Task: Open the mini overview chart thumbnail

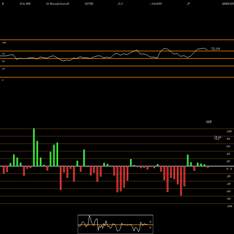Action: tap(116, 224)
